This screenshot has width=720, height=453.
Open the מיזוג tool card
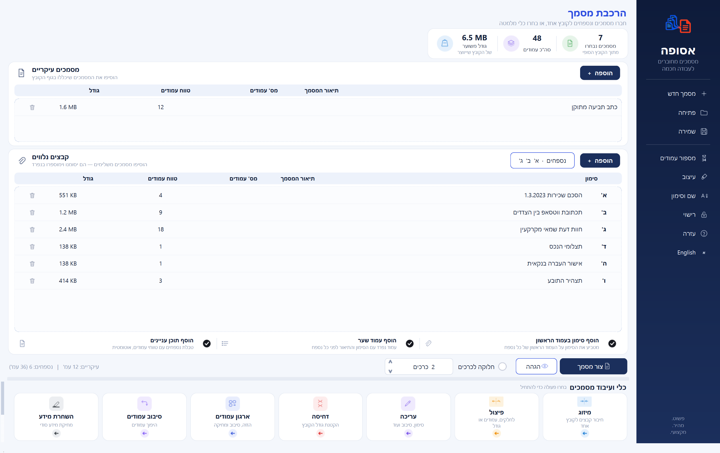[x=584, y=417]
